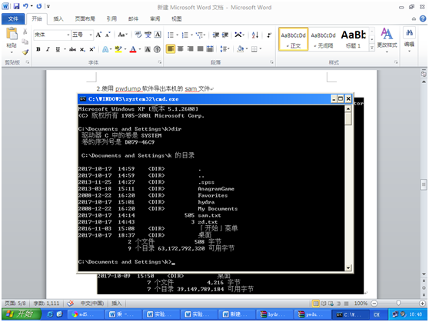Apply the Normal style

click(x=293, y=39)
